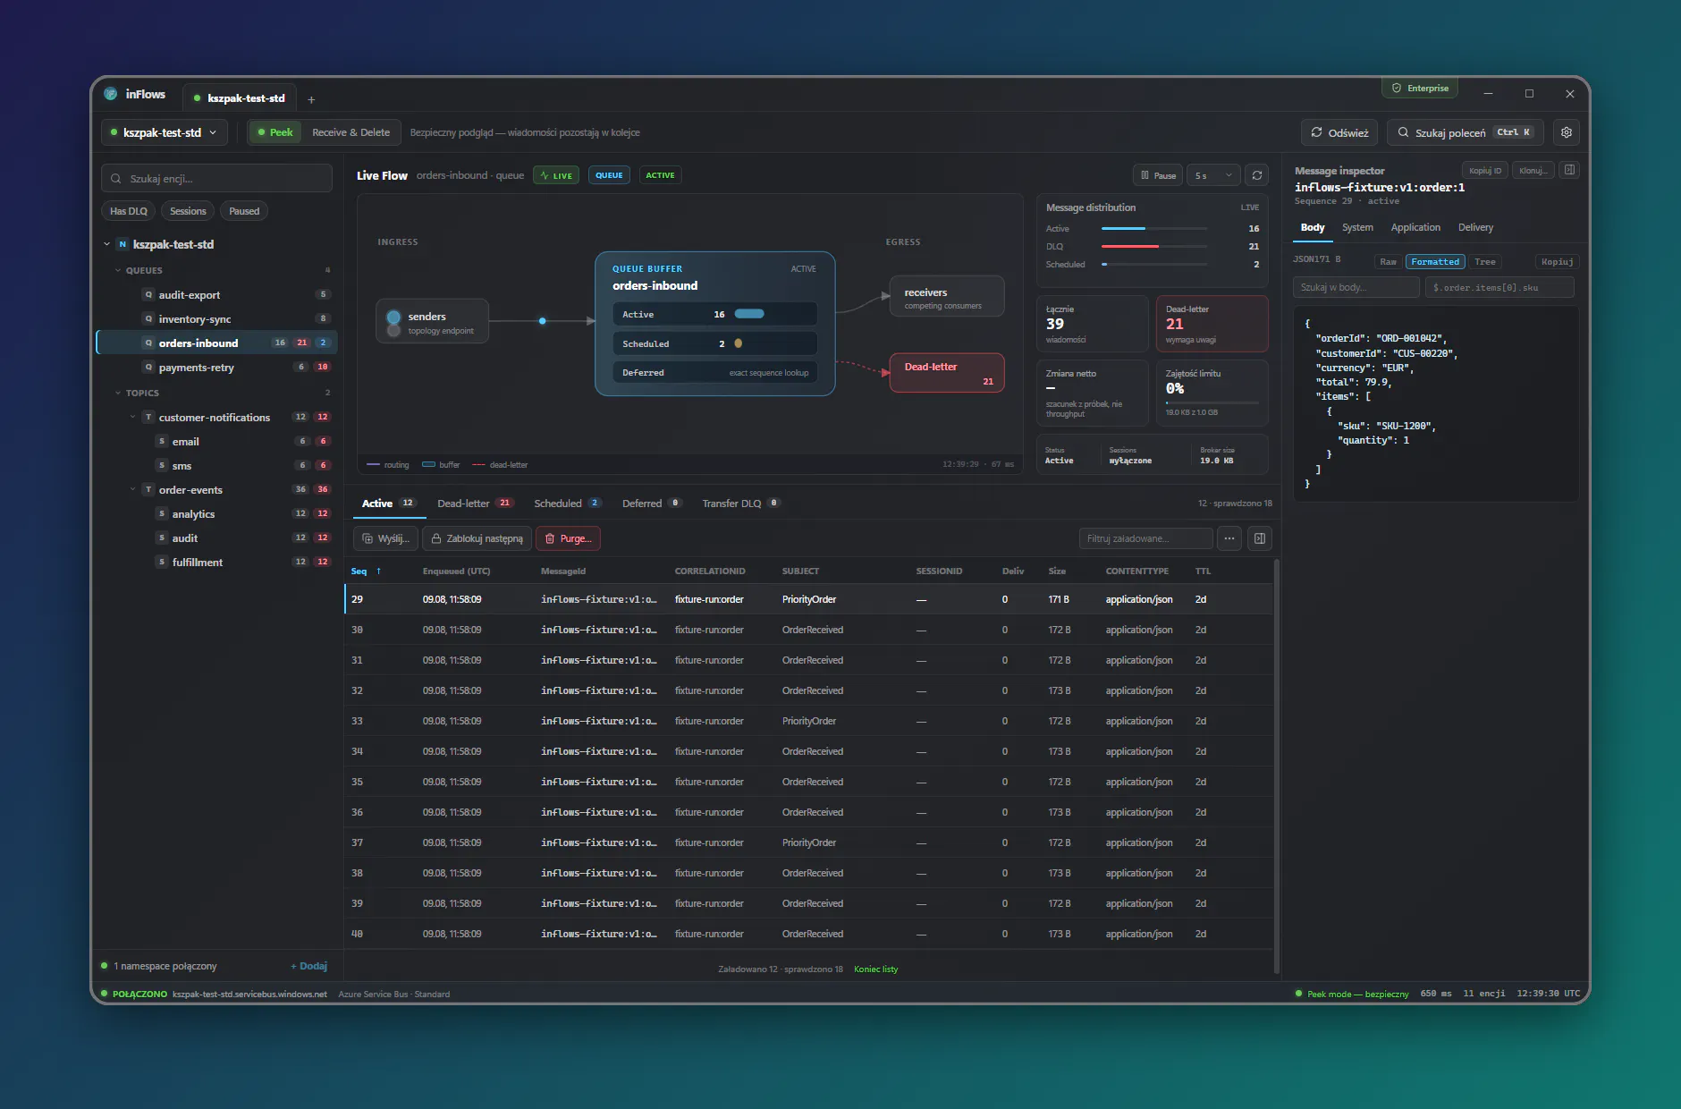Viewport: 1681px width, 1109px height.
Task: Open the Delivery tab in inspector
Action: (x=1475, y=227)
